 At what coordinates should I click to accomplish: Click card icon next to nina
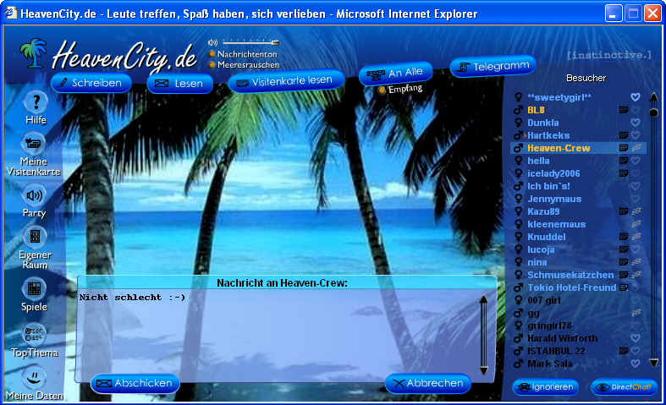(x=623, y=262)
